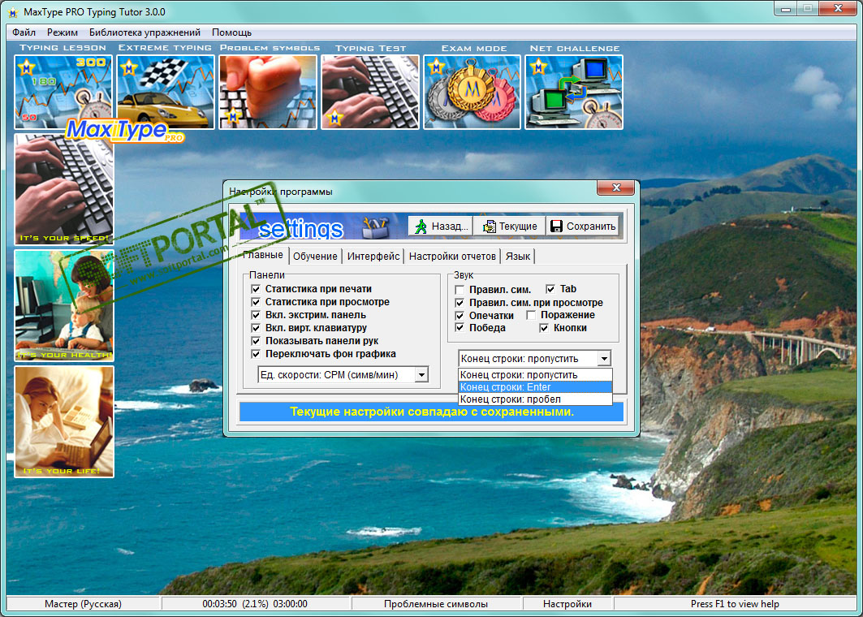The image size is (863, 617).
Task: Click the Конец строки combo box arrow
Action: pos(604,359)
